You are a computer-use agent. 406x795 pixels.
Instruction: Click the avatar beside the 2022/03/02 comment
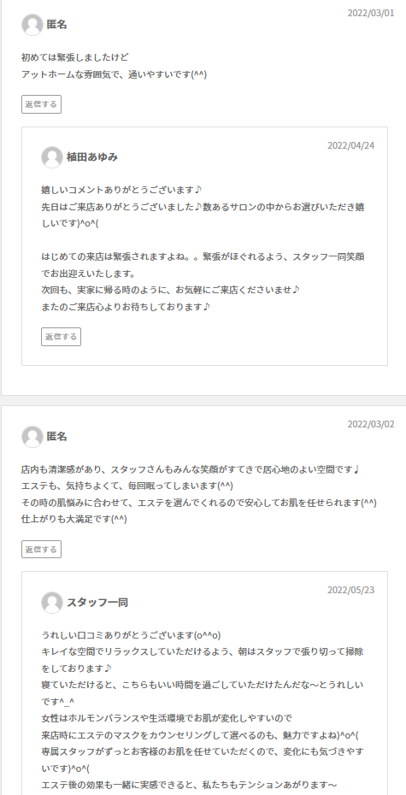pyautogui.click(x=32, y=437)
